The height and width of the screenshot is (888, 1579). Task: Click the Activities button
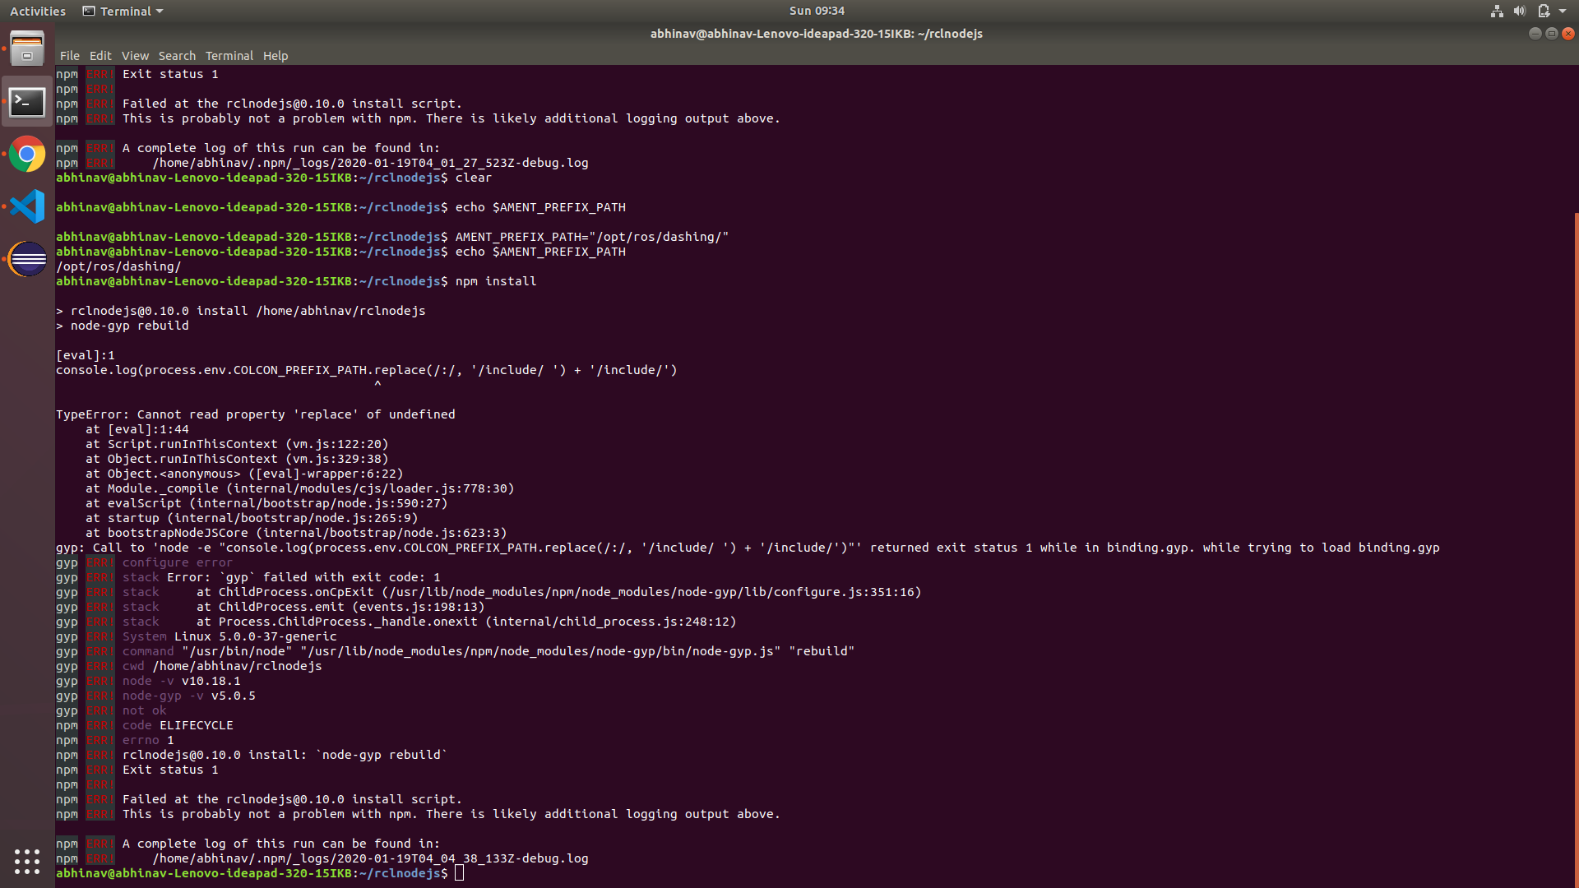38,11
